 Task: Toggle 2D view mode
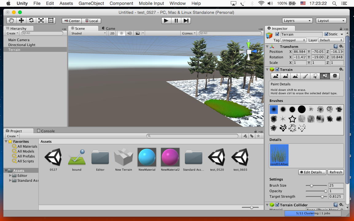click(x=112, y=33)
